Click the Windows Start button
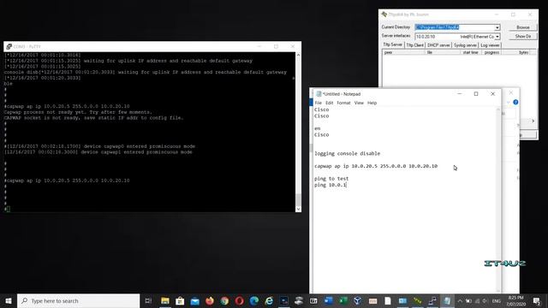 (x=9, y=300)
